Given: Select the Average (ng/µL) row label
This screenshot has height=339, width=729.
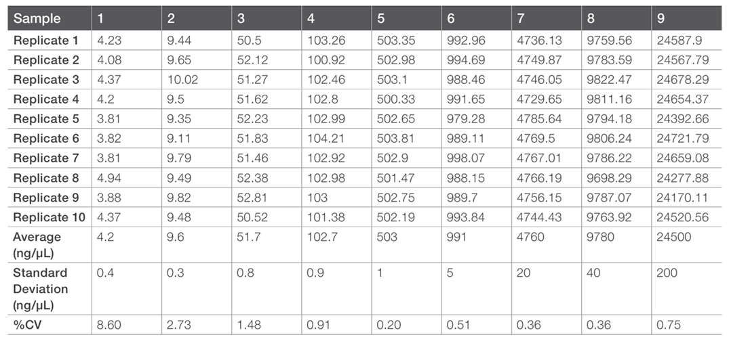Looking at the screenshot, I should pos(37,244).
